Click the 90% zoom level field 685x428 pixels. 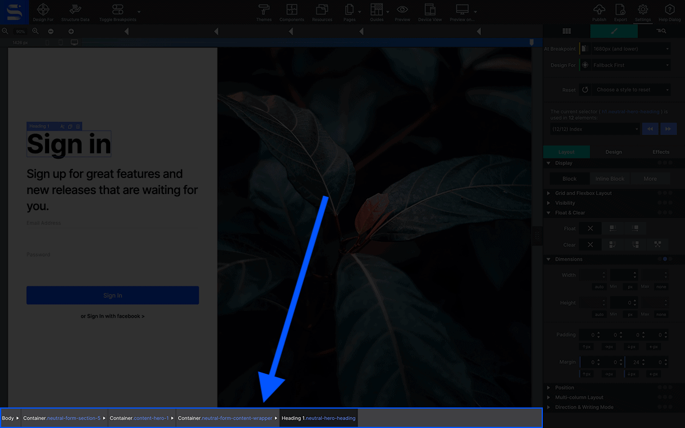point(21,31)
